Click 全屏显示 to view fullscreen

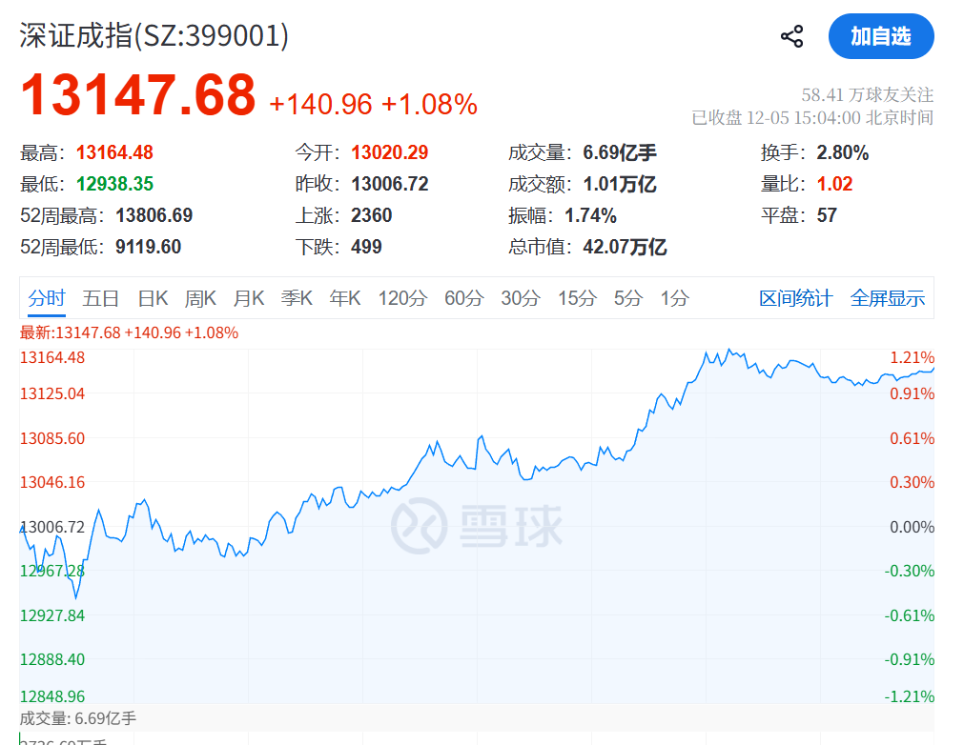(x=888, y=298)
